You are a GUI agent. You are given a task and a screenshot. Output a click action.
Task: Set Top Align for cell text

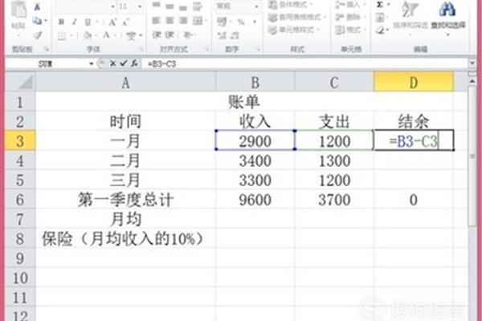coord(156,5)
